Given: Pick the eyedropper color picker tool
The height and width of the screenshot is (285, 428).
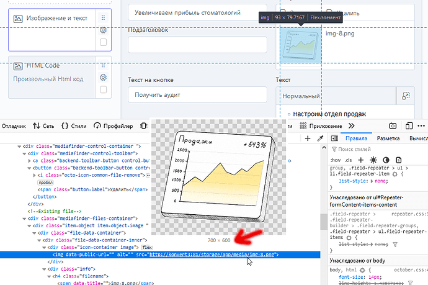Looking at the screenshot, I should click(320, 138).
